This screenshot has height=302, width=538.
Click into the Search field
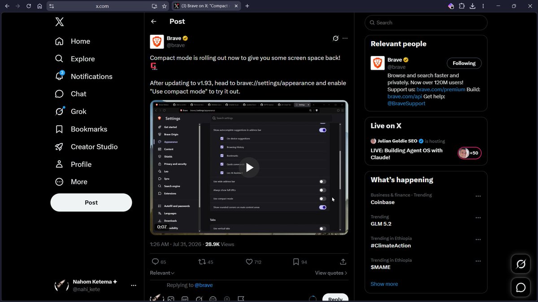click(426, 23)
